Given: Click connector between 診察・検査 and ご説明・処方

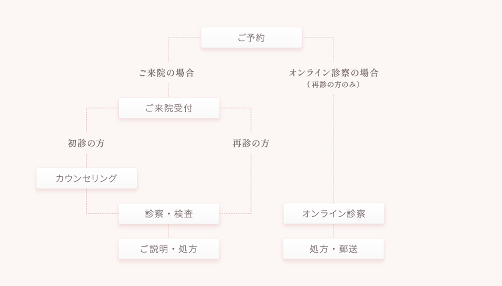Looking at the screenshot, I should point(169,231).
